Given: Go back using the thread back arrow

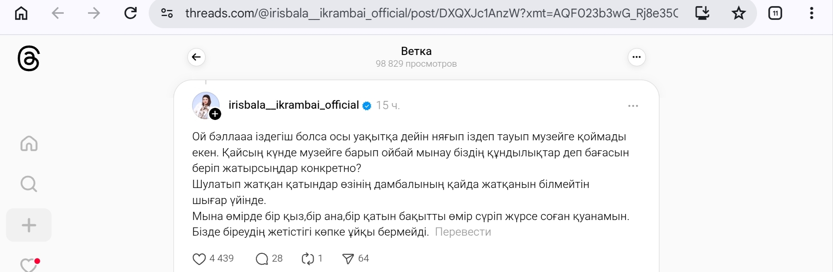Looking at the screenshot, I should [x=197, y=57].
